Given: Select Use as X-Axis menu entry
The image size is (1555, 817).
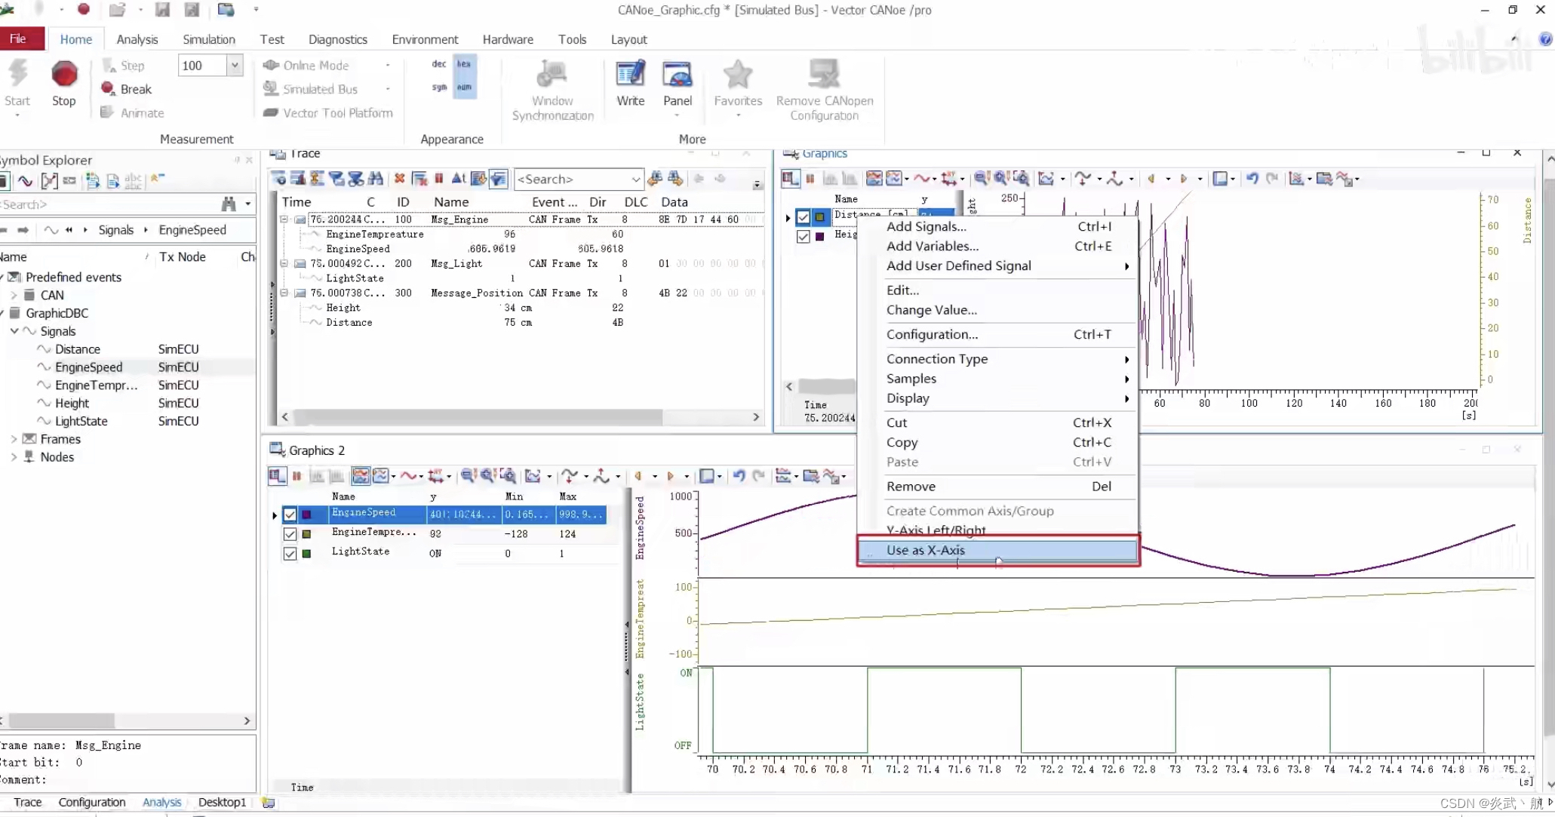Looking at the screenshot, I should [x=925, y=550].
